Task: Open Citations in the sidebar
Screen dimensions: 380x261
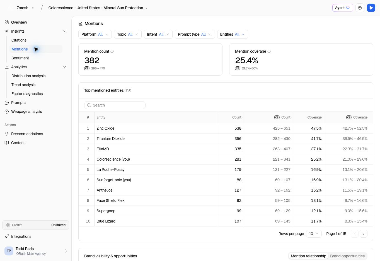Action: [19, 40]
